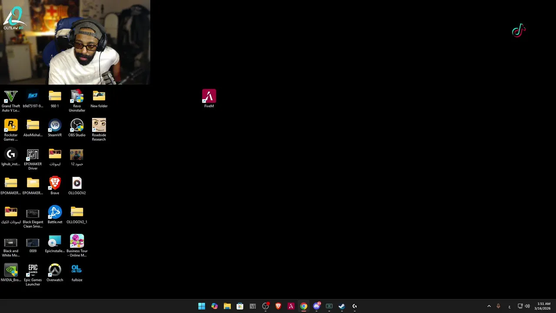Launch Epic Games Launcher from desktop

coord(33,275)
